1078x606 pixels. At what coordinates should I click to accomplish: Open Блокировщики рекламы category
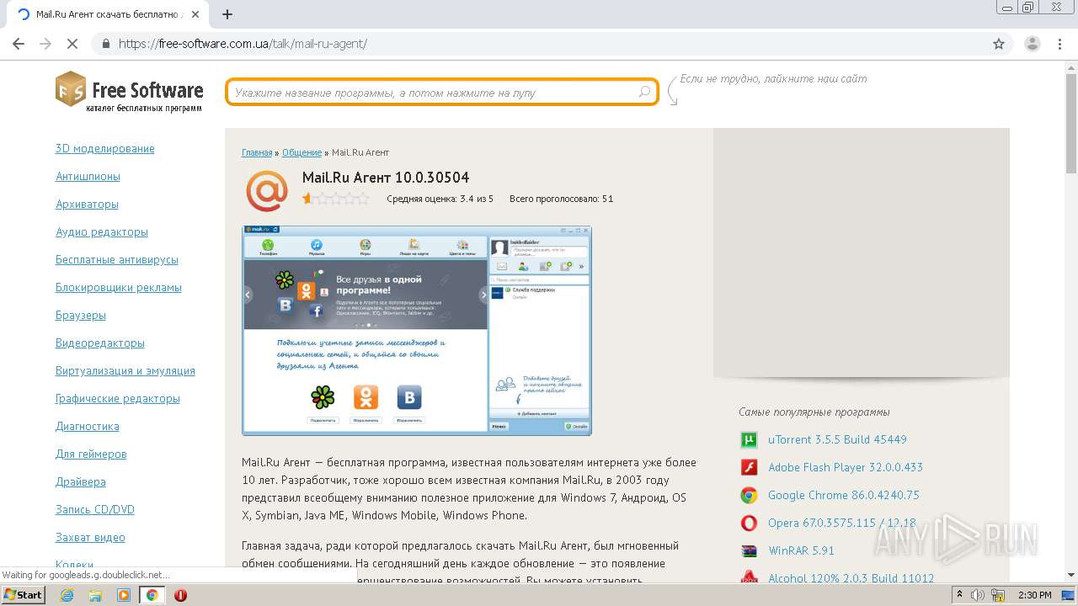tap(119, 287)
